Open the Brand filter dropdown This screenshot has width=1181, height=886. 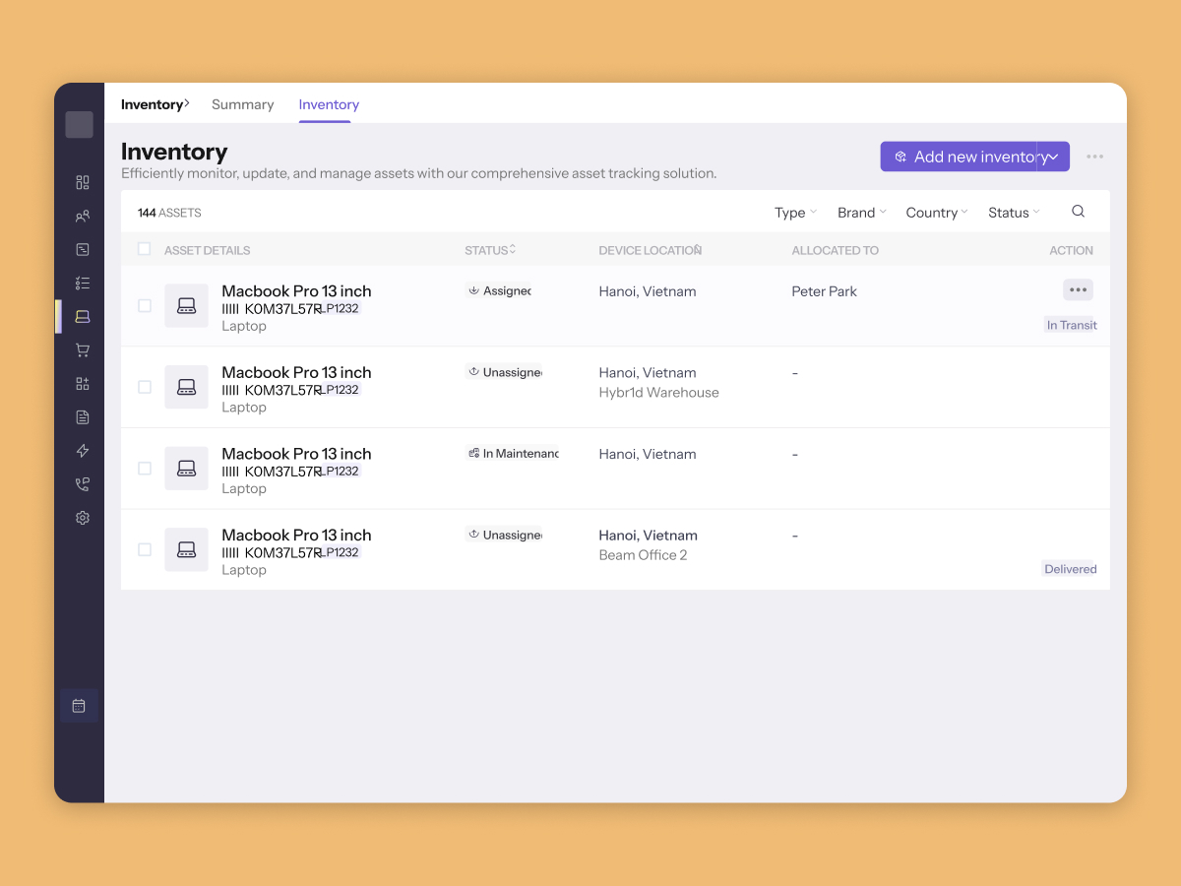[861, 213]
